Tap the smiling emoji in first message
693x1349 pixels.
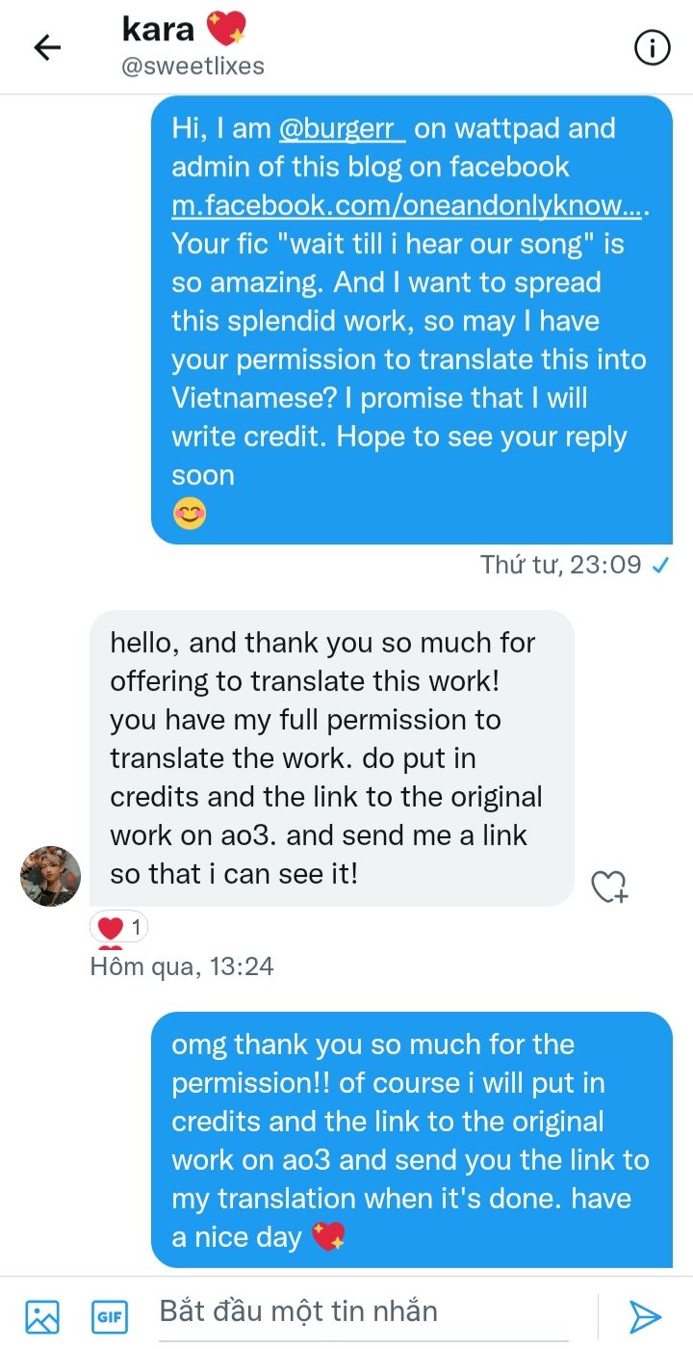(190, 515)
